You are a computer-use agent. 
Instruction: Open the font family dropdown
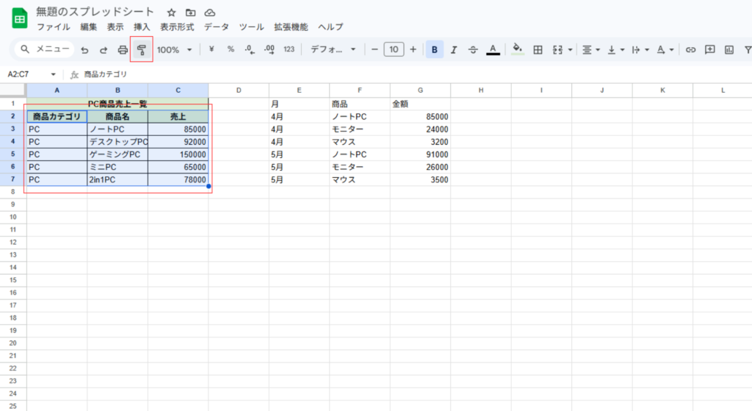click(333, 50)
